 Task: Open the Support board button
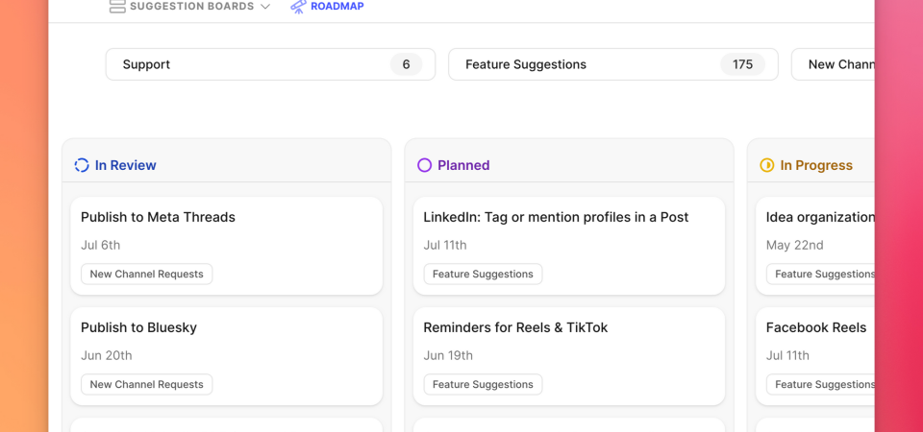click(271, 64)
